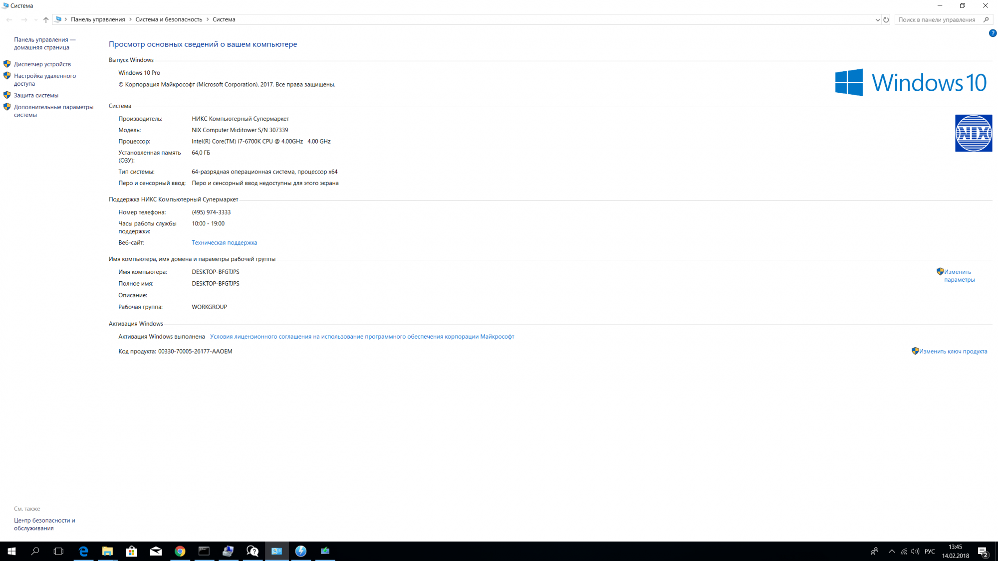Switch to Google Chrome on the taskbar

(x=180, y=551)
